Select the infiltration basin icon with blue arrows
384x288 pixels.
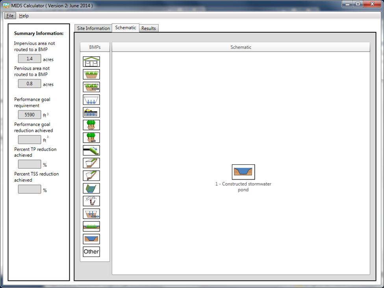91,100
